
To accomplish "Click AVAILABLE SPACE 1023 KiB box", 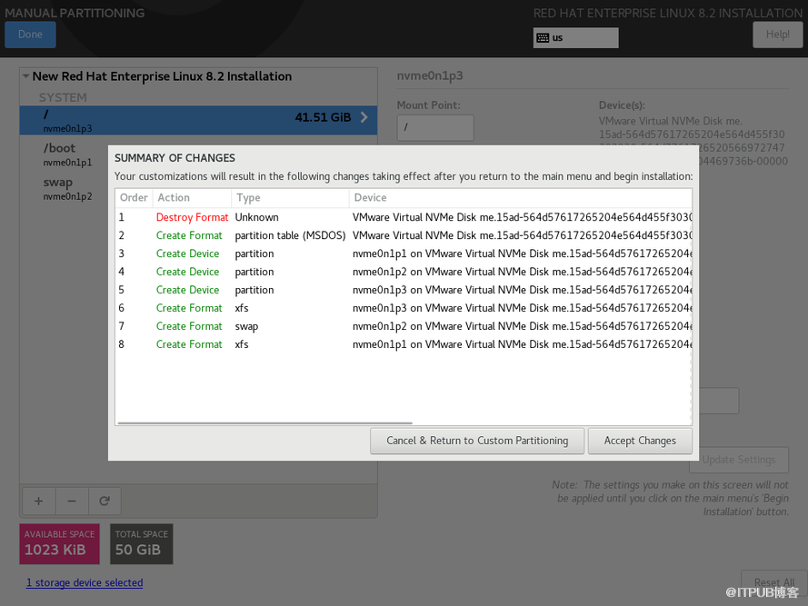I will [x=60, y=543].
